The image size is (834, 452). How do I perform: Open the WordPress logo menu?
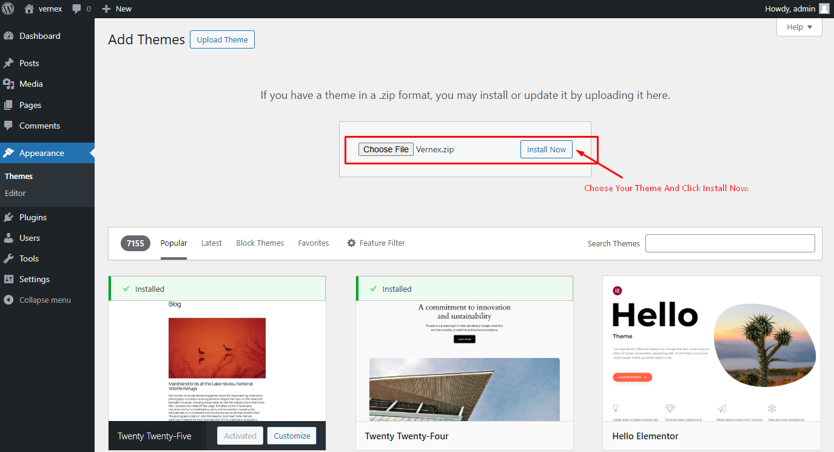(8, 8)
